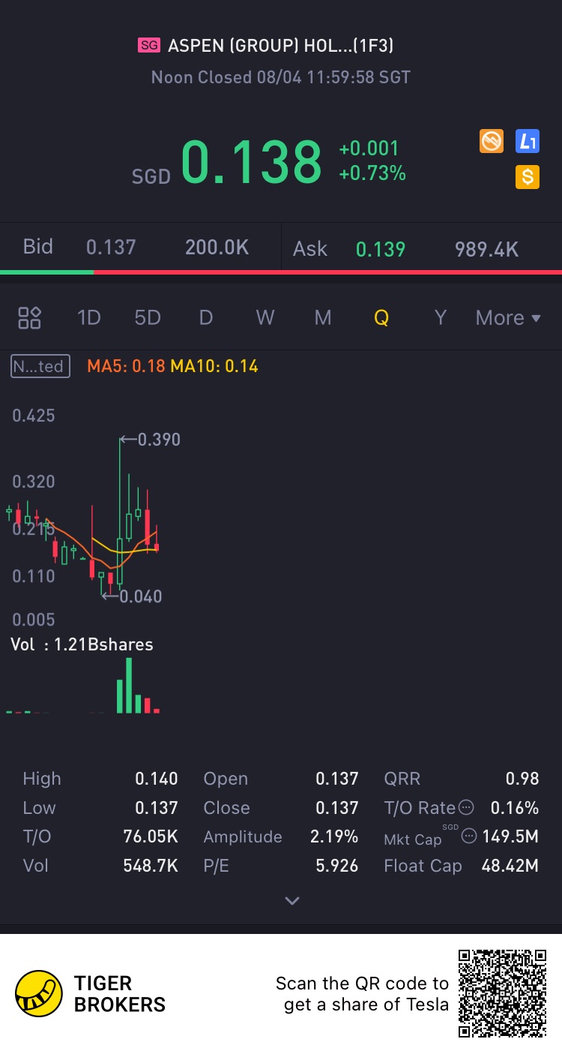The height and width of the screenshot is (1054, 562).
Task: Tap the Vol : 1.21Bshares label
Action: point(82,644)
